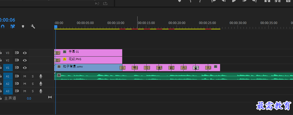Click the 00:00:10:00 ruler mark

tap(116, 23)
